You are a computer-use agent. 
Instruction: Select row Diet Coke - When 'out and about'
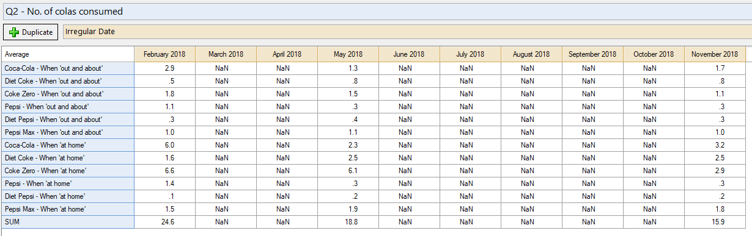(x=67, y=81)
